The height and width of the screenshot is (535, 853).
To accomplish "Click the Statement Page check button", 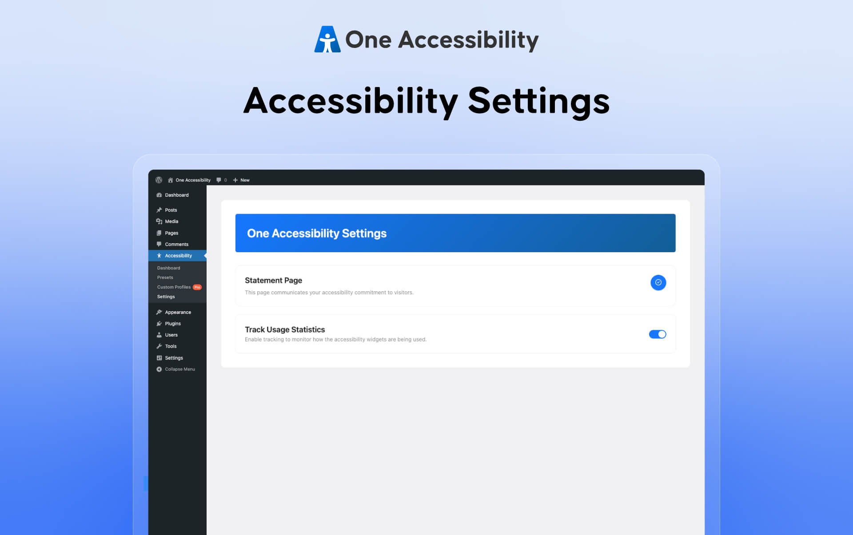I will coord(658,282).
